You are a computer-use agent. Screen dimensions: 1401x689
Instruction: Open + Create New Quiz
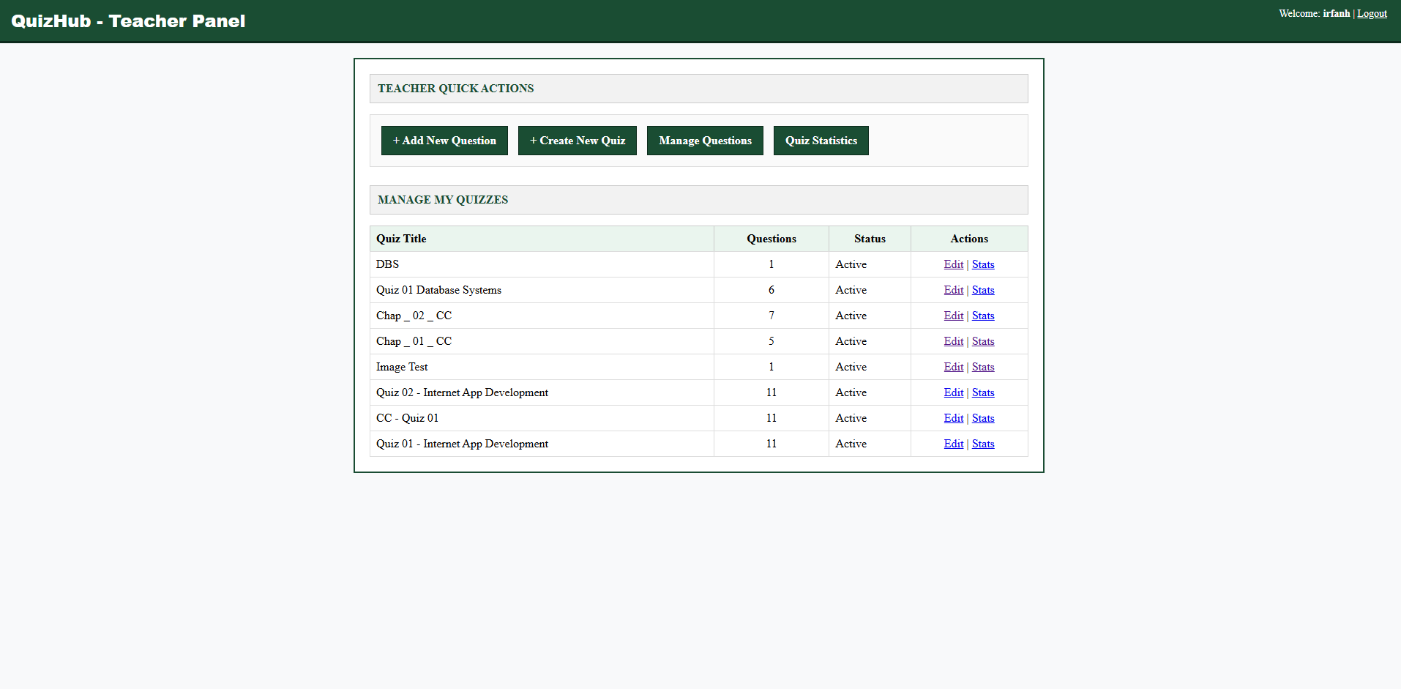pos(578,141)
